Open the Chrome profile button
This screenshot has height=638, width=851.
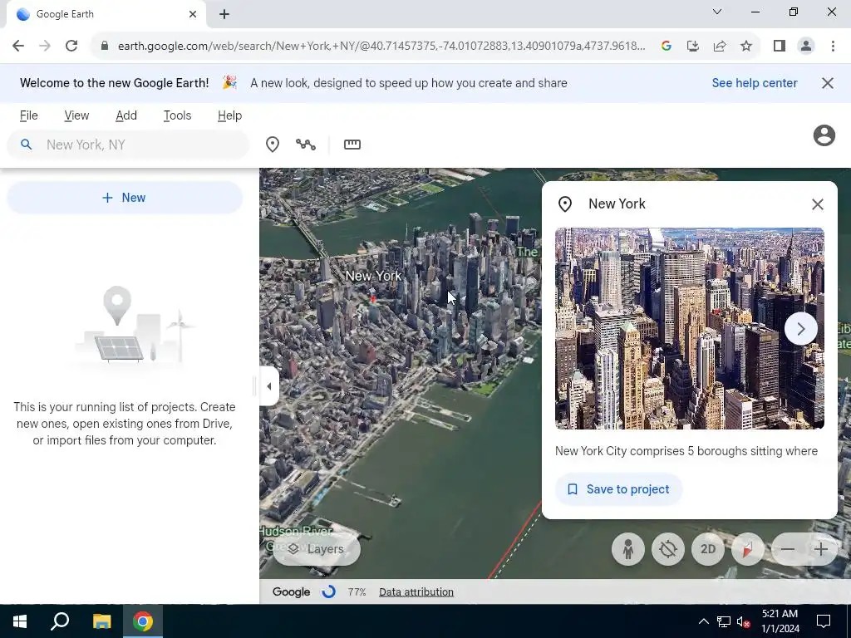tap(806, 47)
